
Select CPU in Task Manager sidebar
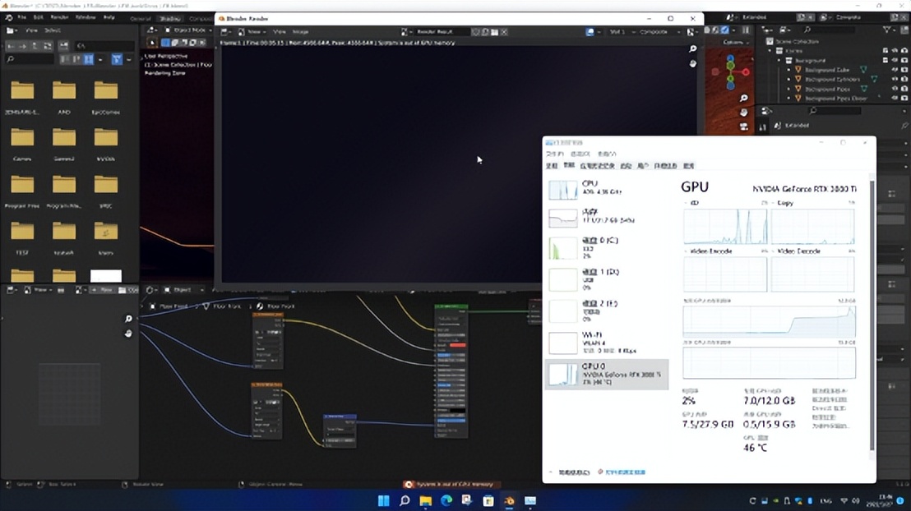(x=607, y=188)
